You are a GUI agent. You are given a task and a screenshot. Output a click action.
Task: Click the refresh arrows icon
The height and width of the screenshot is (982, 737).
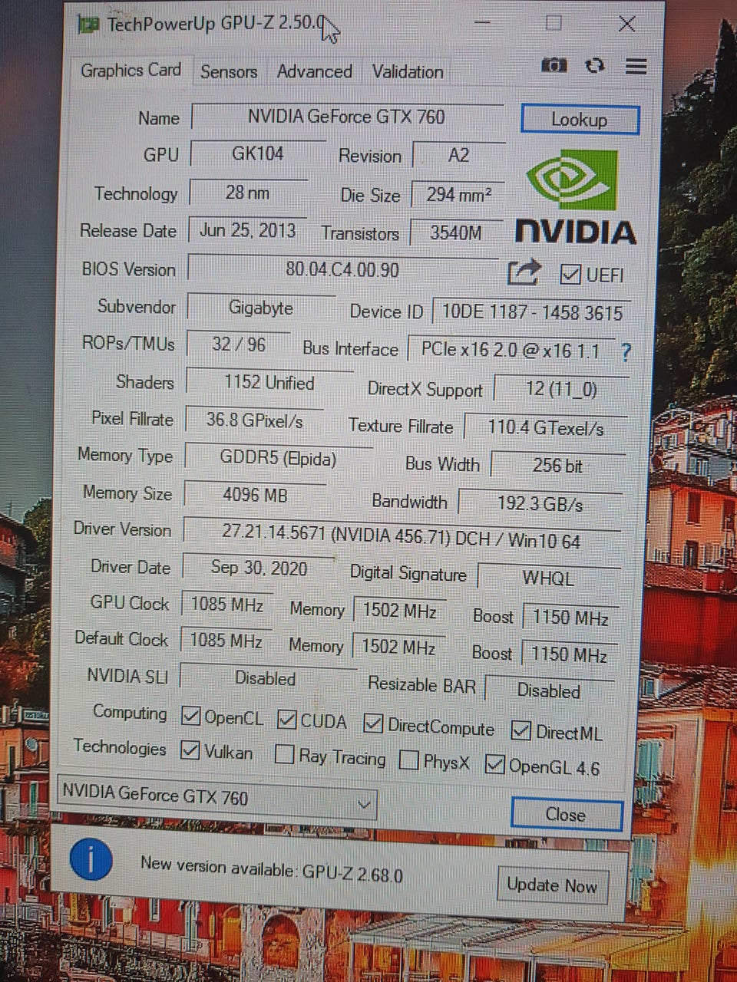595,66
